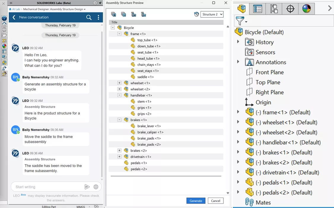Expand wheelset<1> in the assembly preview tree
Image resolution: width=334 pixels, height=208 pixels.
tap(120, 83)
